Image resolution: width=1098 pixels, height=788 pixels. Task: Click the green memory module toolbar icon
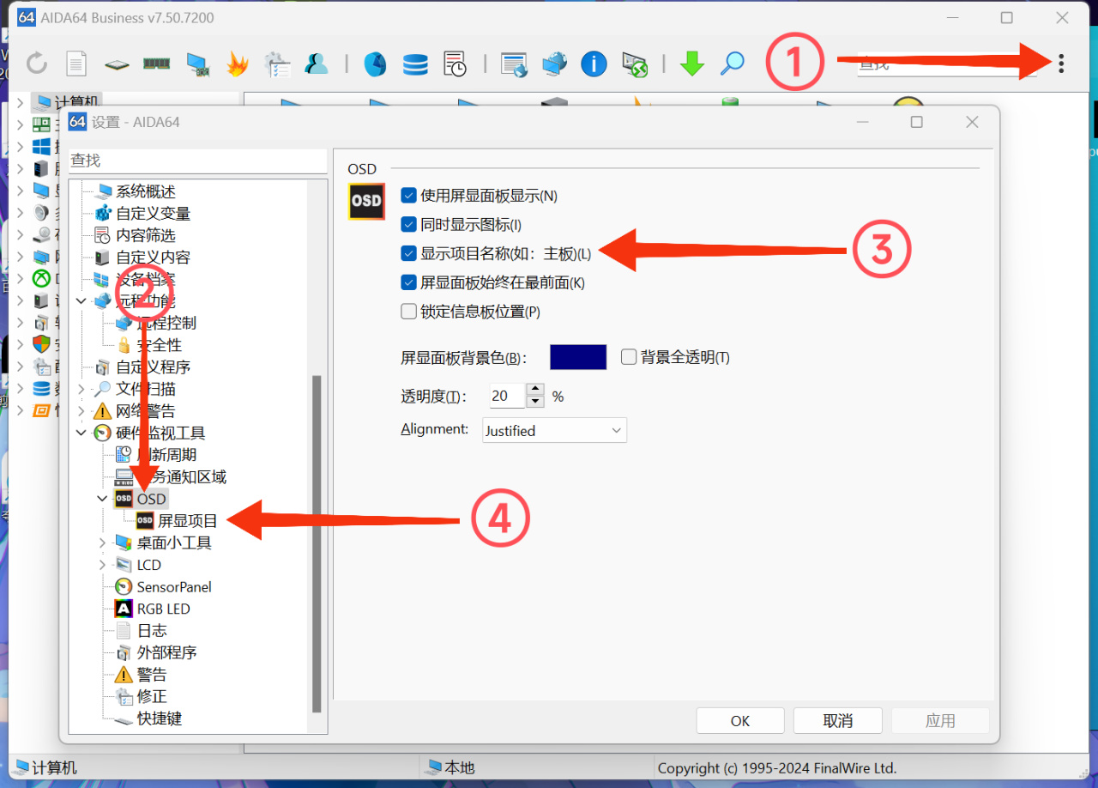(x=156, y=63)
